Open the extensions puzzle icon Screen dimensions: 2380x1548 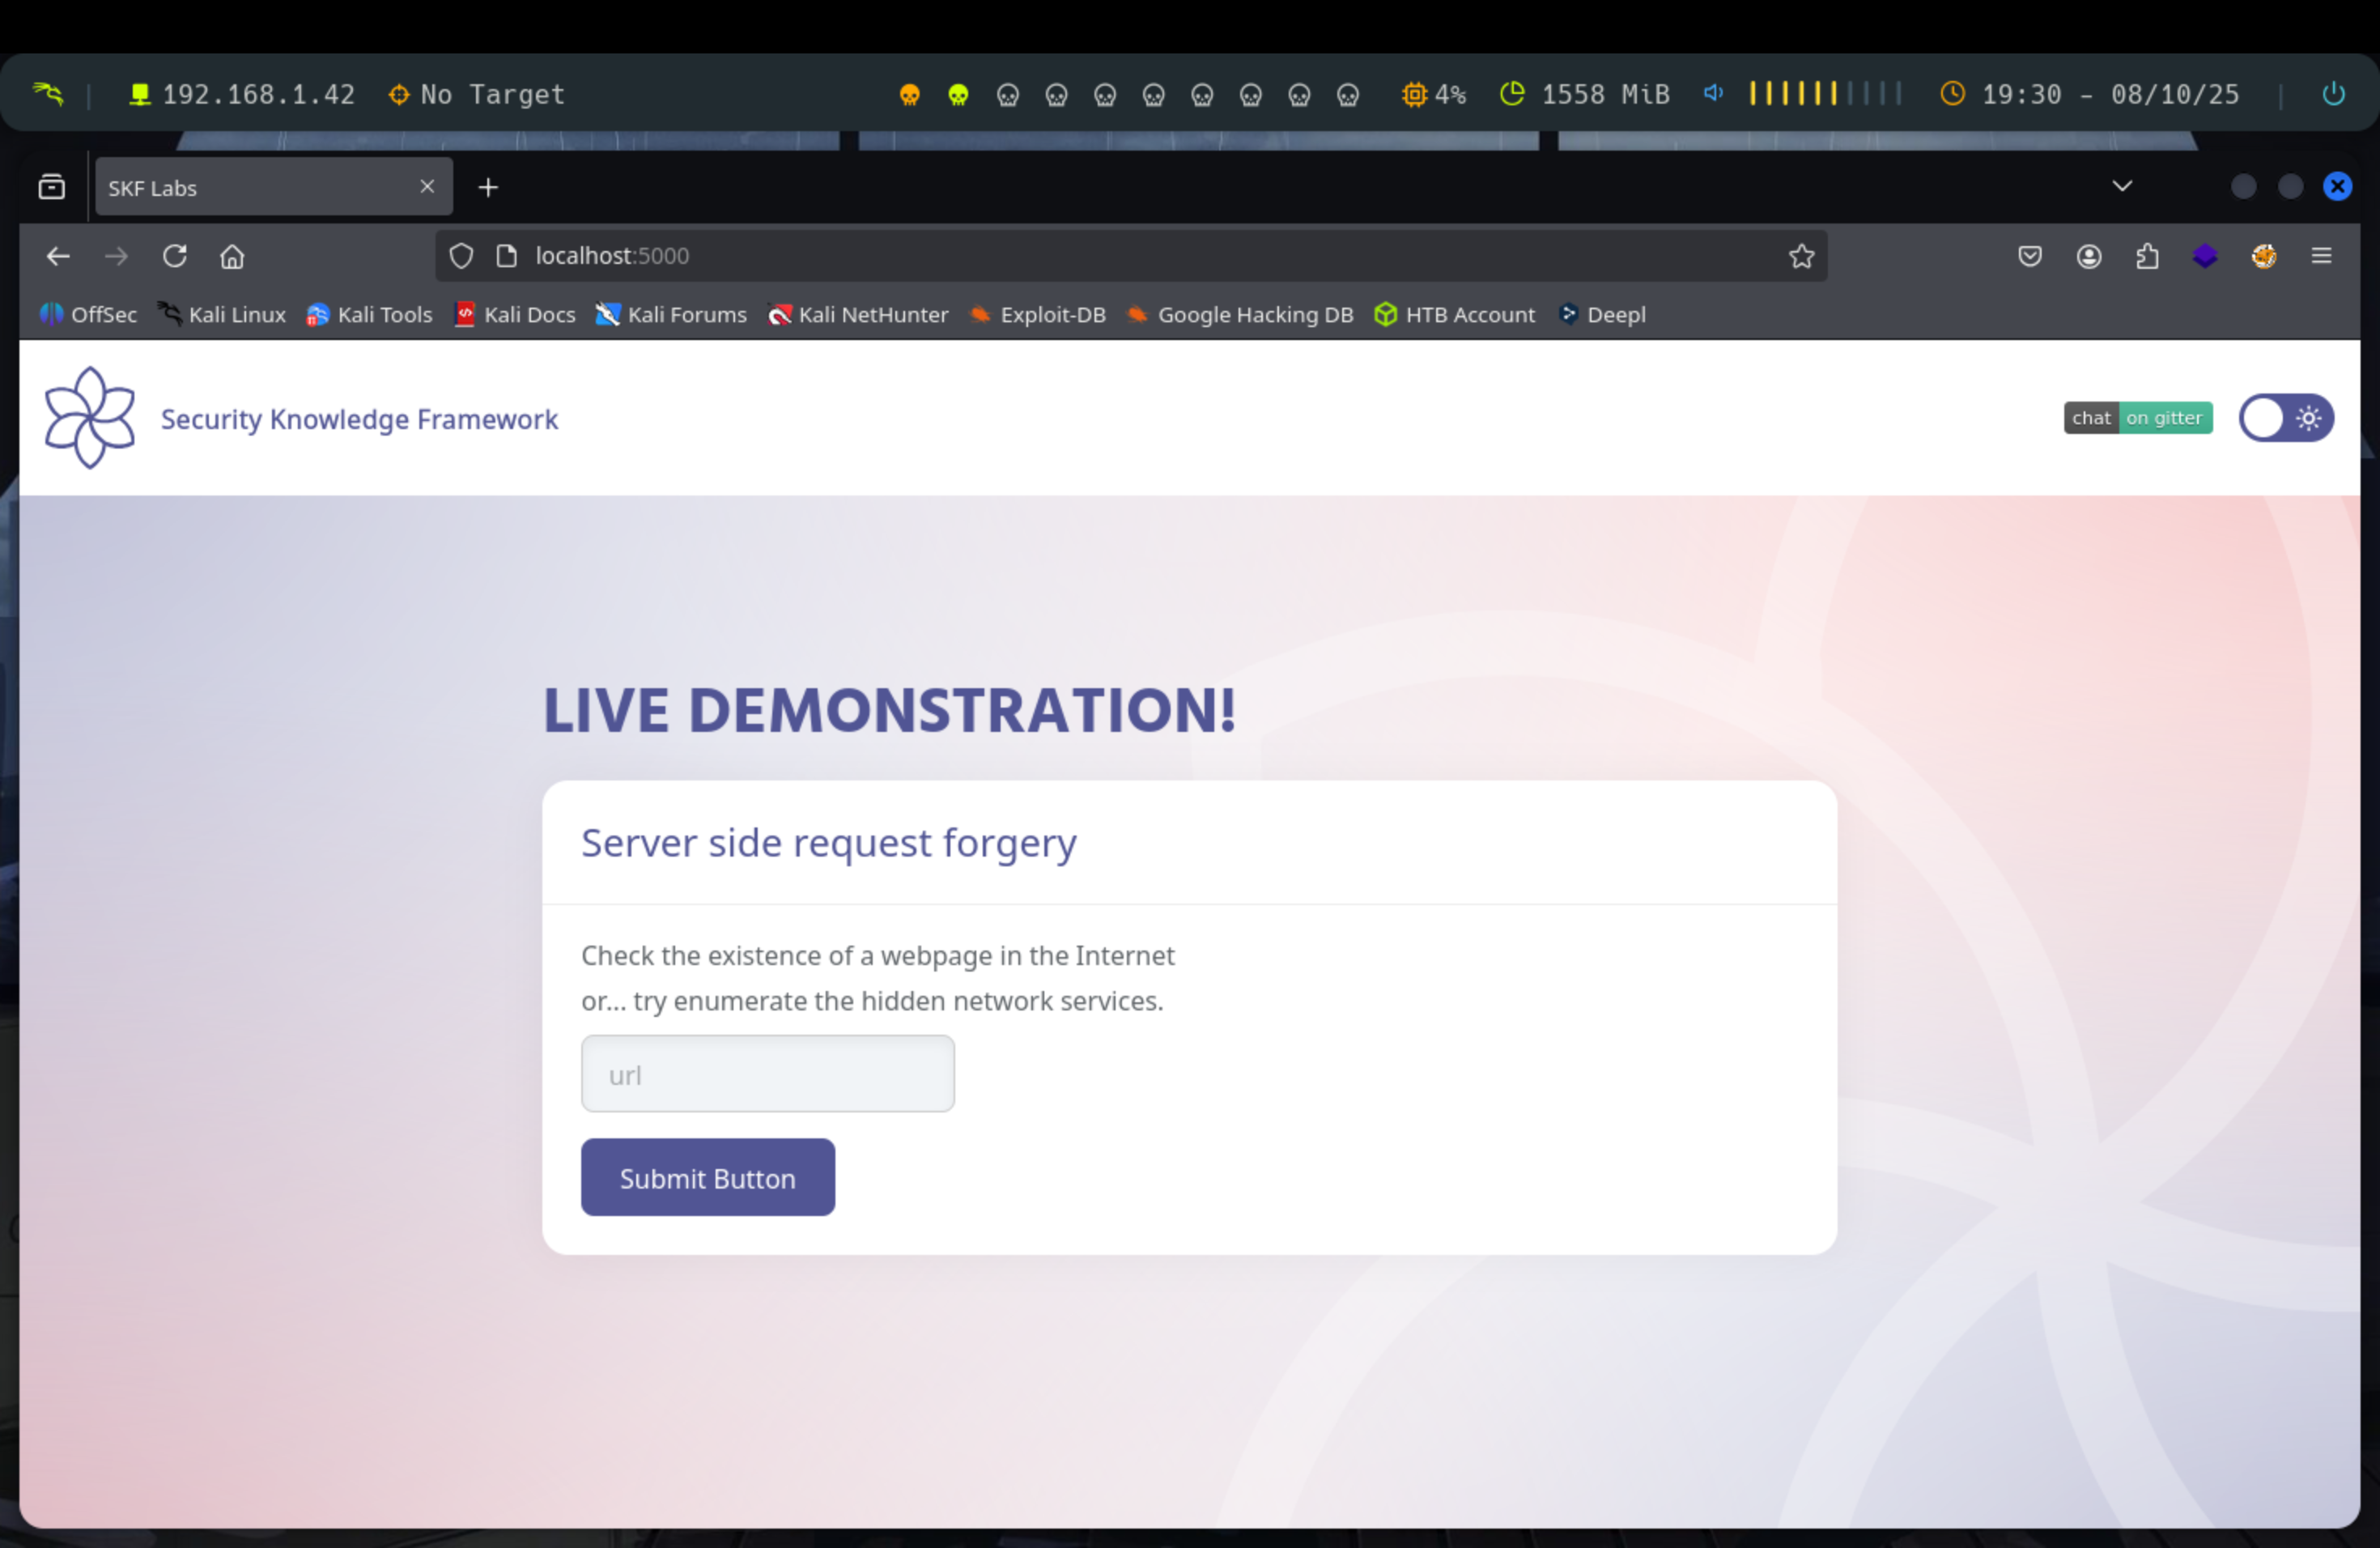(2146, 257)
